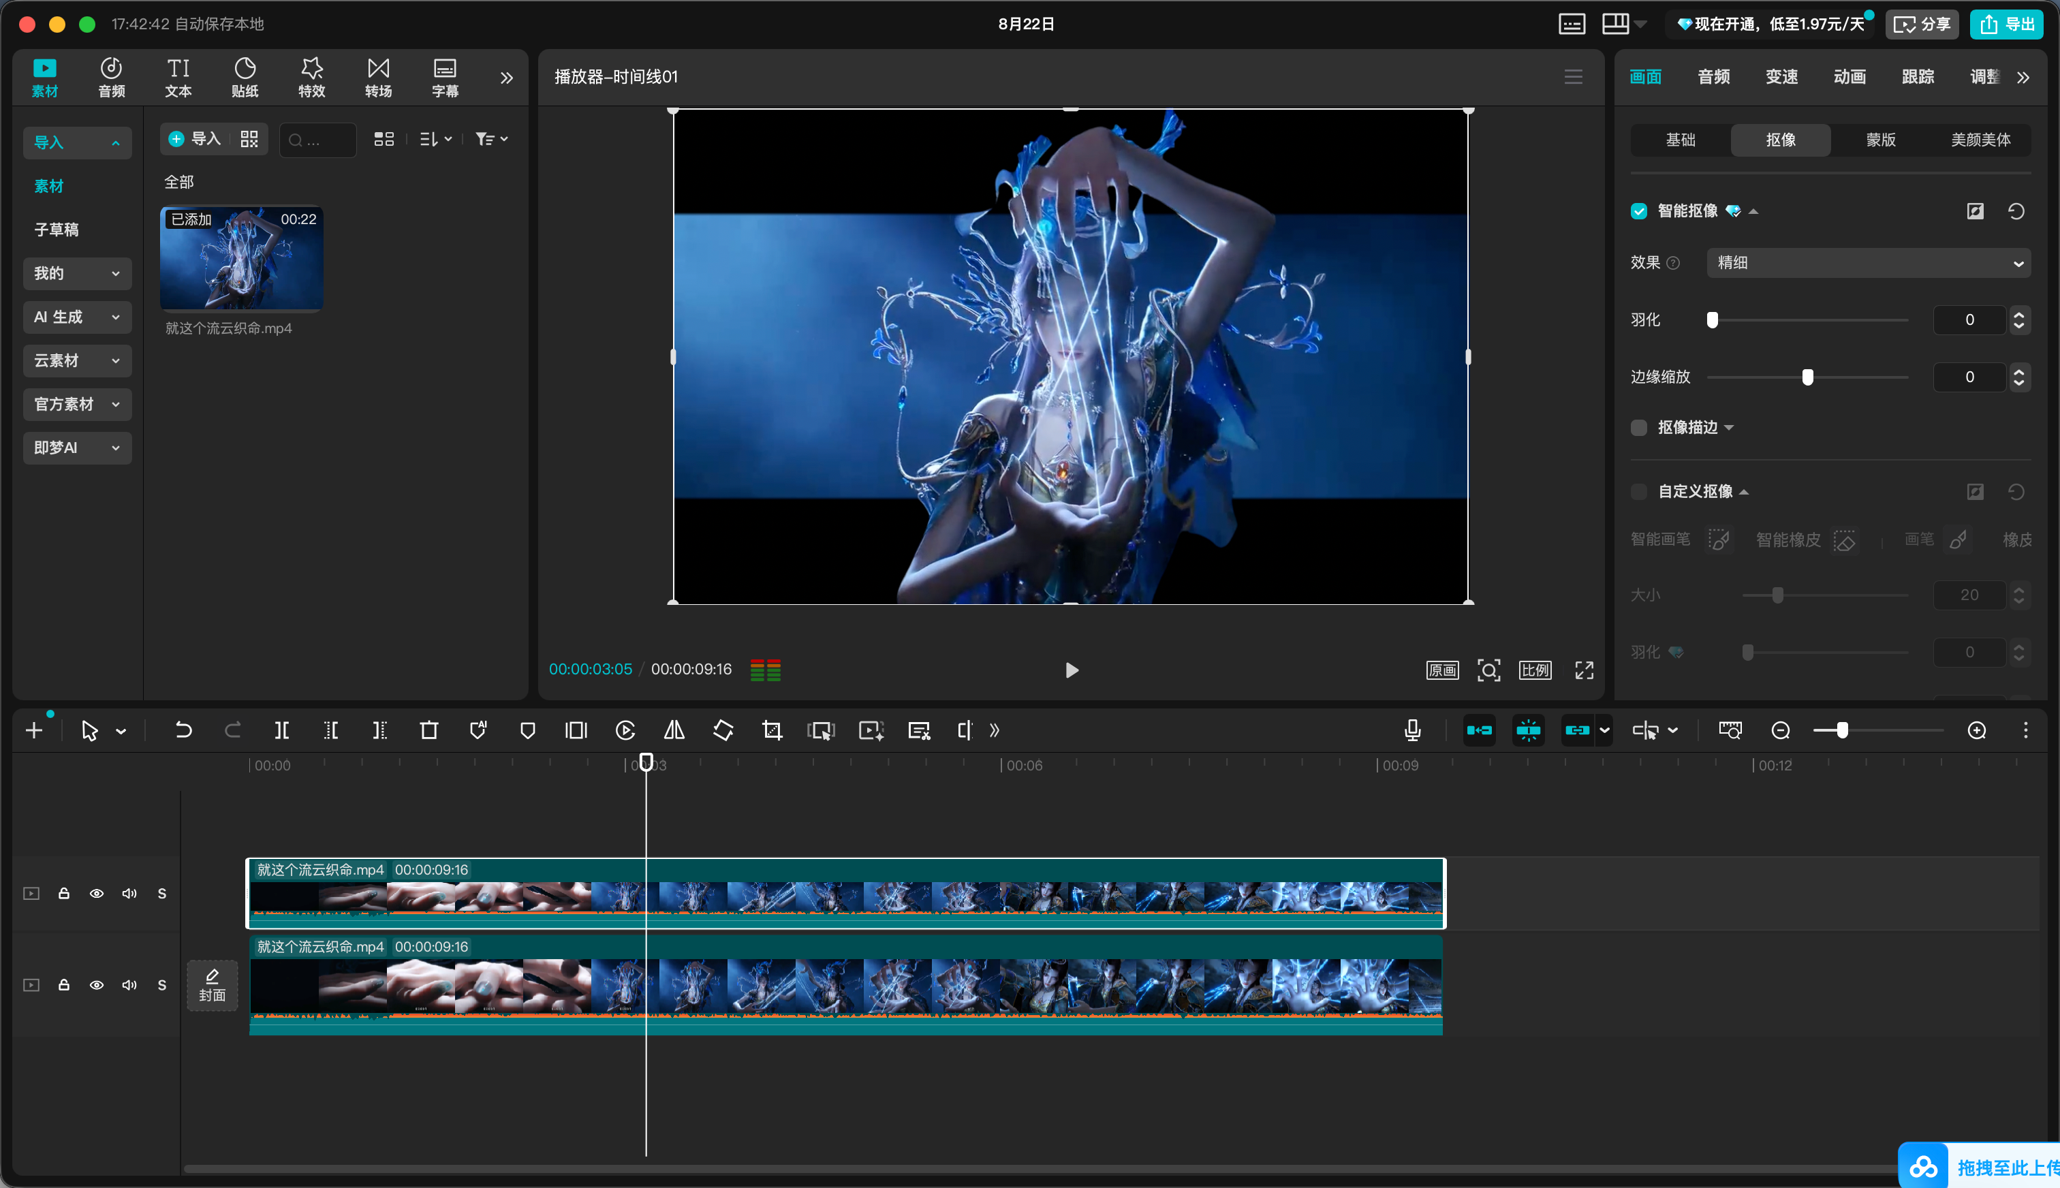This screenshot has height=1188, width=2060.
Task: Click the play button under preview
Action: click(x=1072, y=670)
